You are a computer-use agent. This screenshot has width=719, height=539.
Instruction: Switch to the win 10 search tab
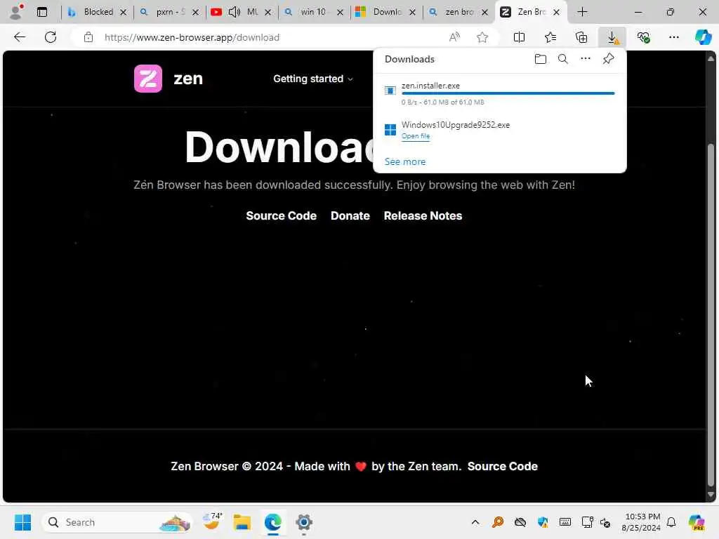click(x=314, y=12)
